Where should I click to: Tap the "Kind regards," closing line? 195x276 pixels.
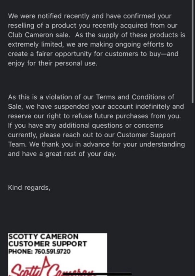(x=29, y=187)
